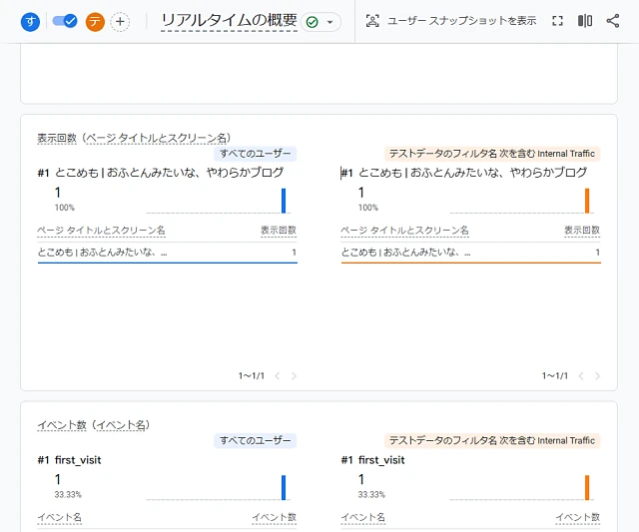Click the left イベント数 column header
Image resolution: width=639 pixels, height=532 pixels.
274,517
